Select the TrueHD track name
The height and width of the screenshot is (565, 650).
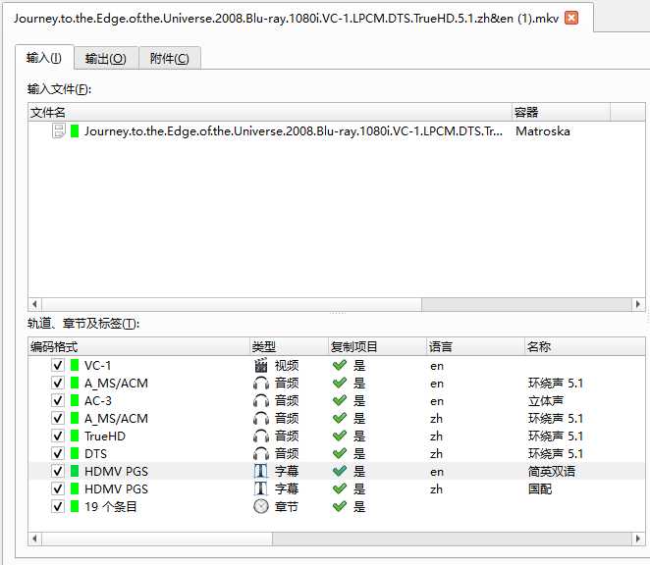click(105, 436)
